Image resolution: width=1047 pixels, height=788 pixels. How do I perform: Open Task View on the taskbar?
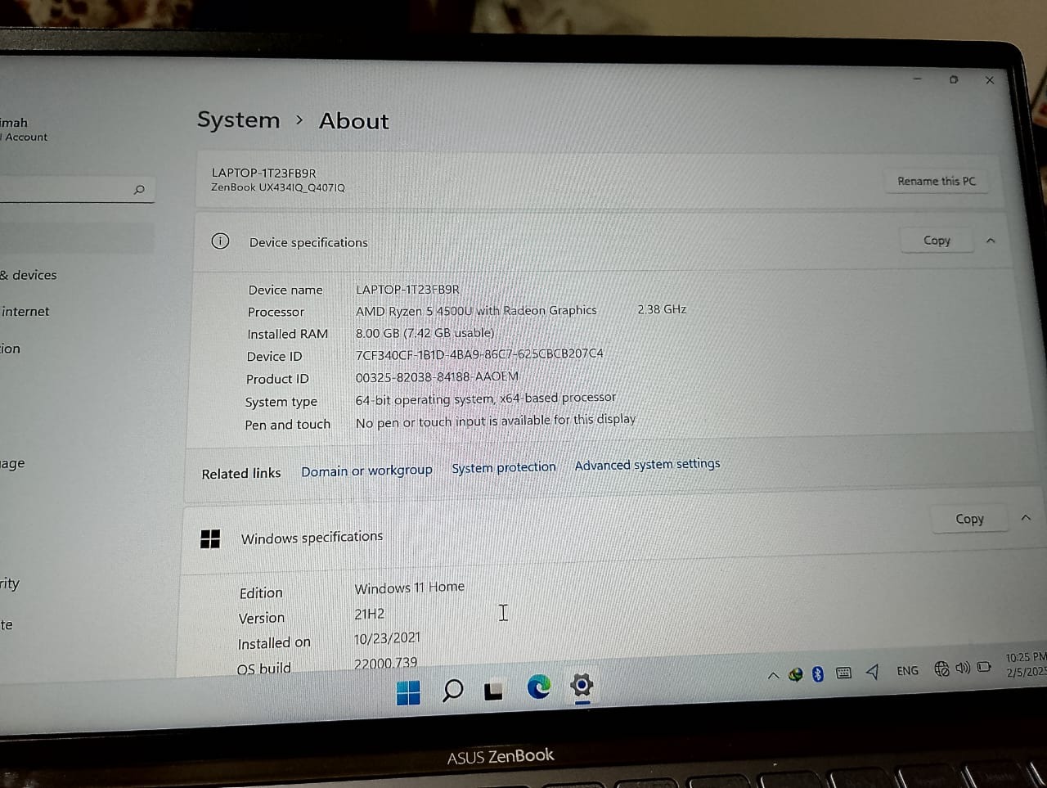click(x=493, y=691)
